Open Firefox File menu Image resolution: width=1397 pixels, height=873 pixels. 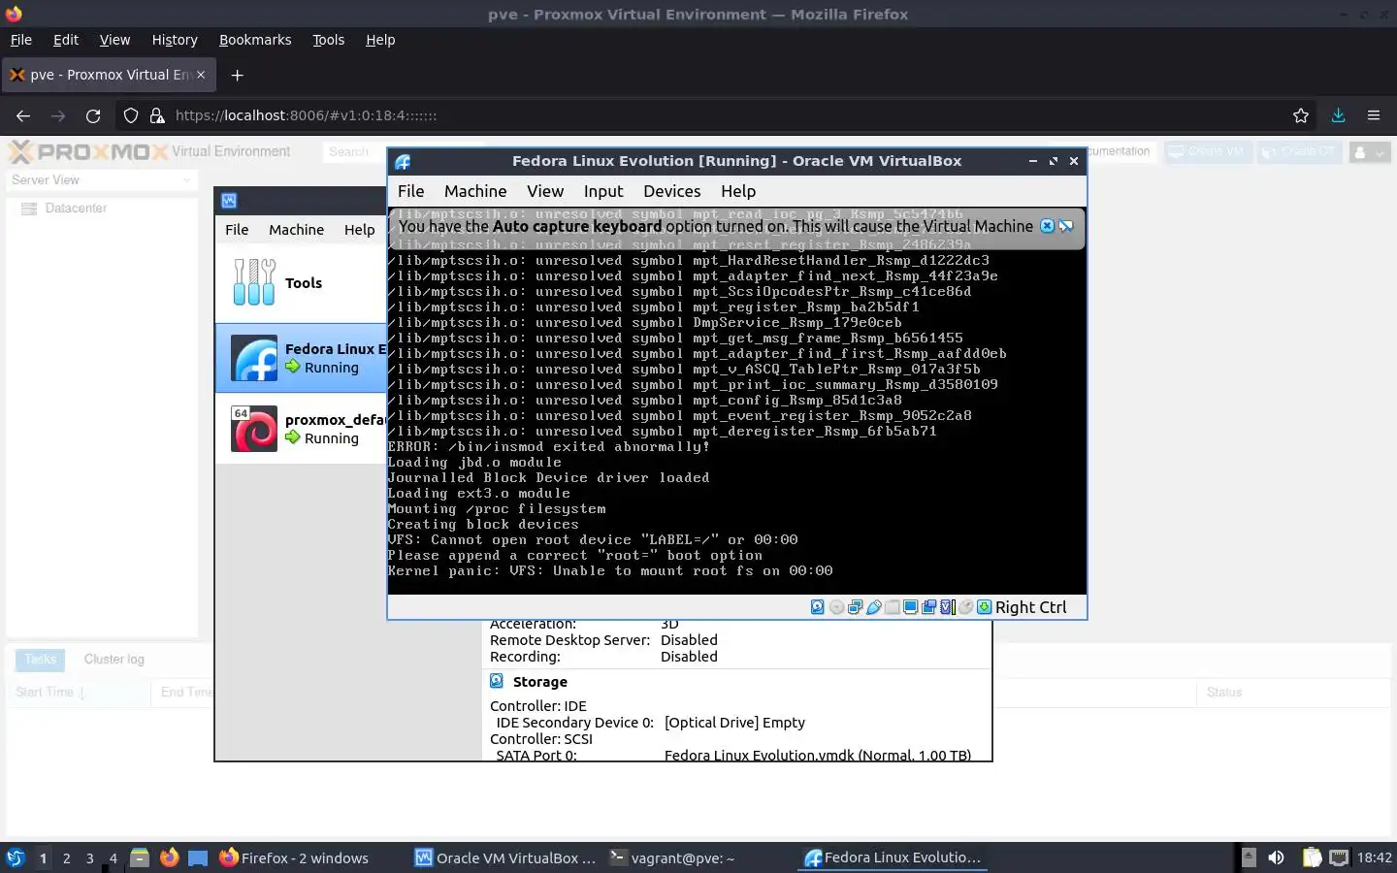tap(21, 40)
